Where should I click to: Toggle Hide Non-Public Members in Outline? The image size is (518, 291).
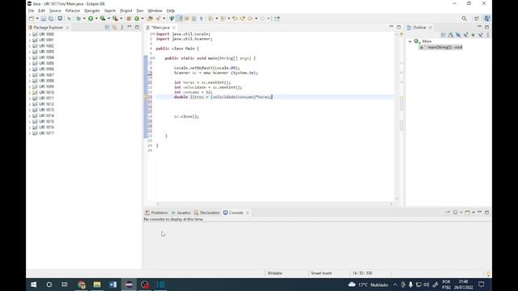[x=473, y=35]
